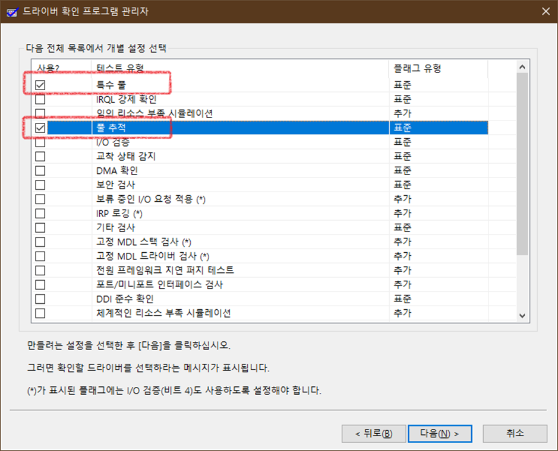Go back with 뒤로(B) button
The image size is (558, 451).
click(x=374, y=434)
